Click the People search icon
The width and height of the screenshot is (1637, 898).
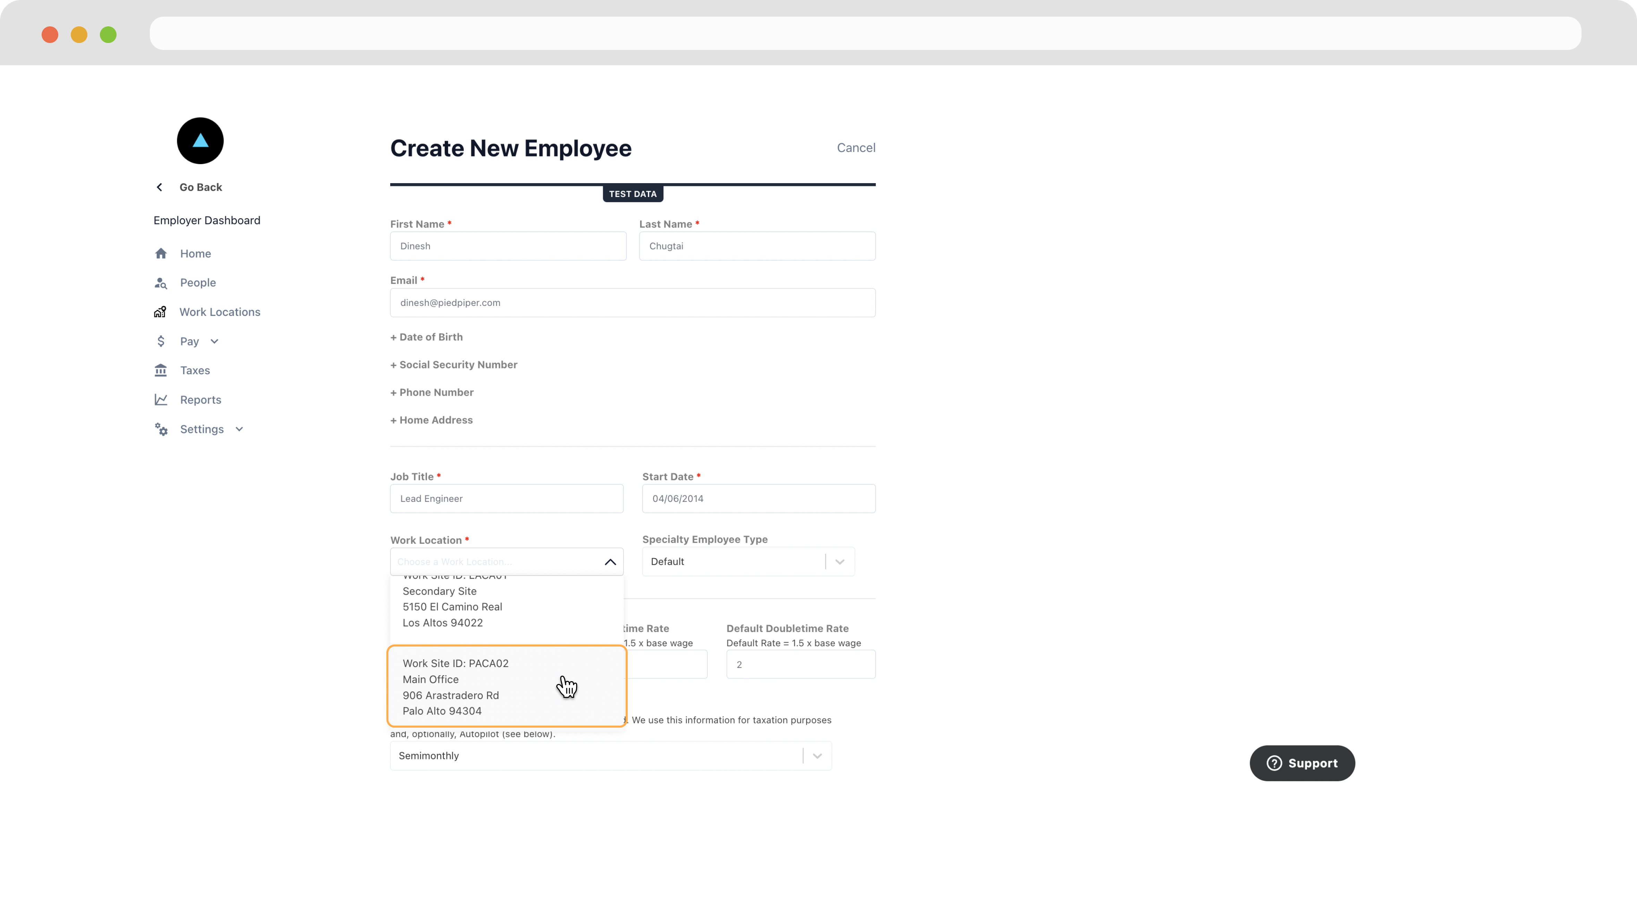pos(161,283)
